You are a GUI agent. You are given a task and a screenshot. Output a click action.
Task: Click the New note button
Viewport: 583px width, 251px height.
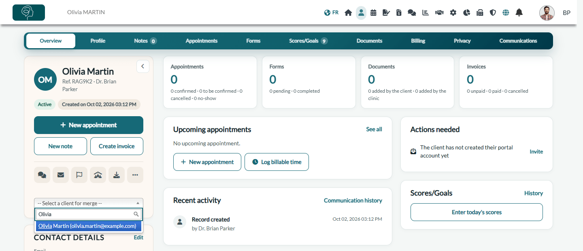pos(60,146)
